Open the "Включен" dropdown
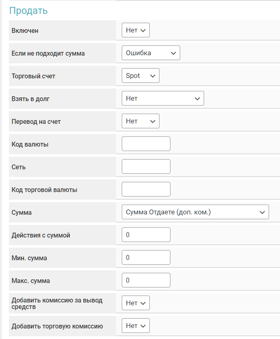Image resolution: width=280 pixels, height=339 pixels. 136,30
